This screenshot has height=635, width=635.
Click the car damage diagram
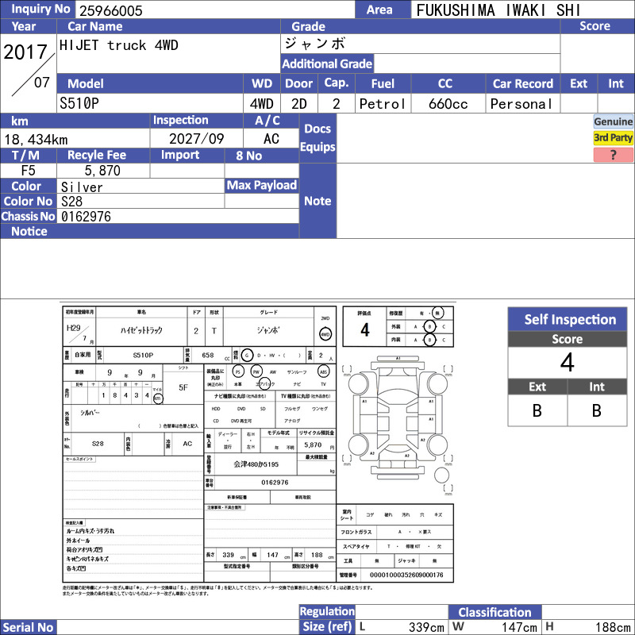(x=398, y=419)
